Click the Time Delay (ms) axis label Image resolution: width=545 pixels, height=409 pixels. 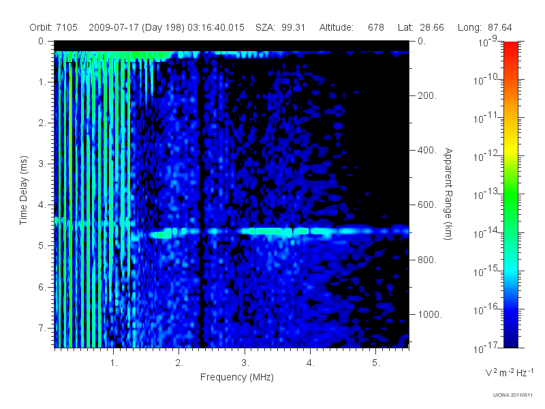click(23, 190)
